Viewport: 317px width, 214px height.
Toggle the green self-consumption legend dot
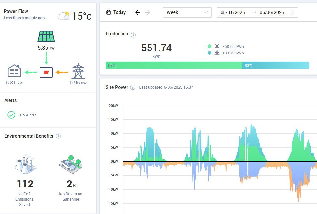click(209, 46)
